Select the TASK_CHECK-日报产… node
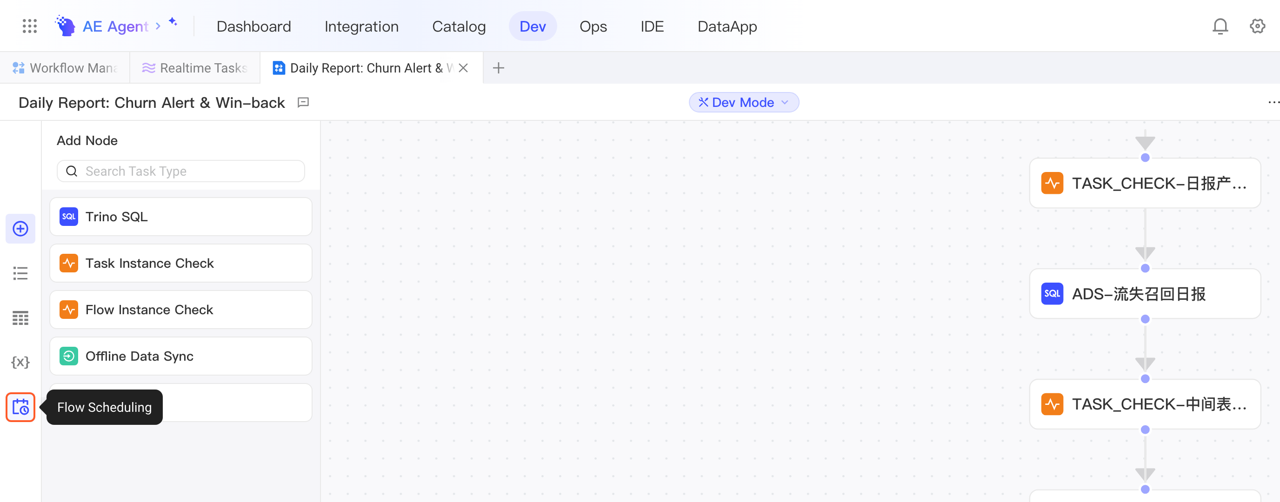The height and width of the screenshot is (502, 1280). [1145, 183]
